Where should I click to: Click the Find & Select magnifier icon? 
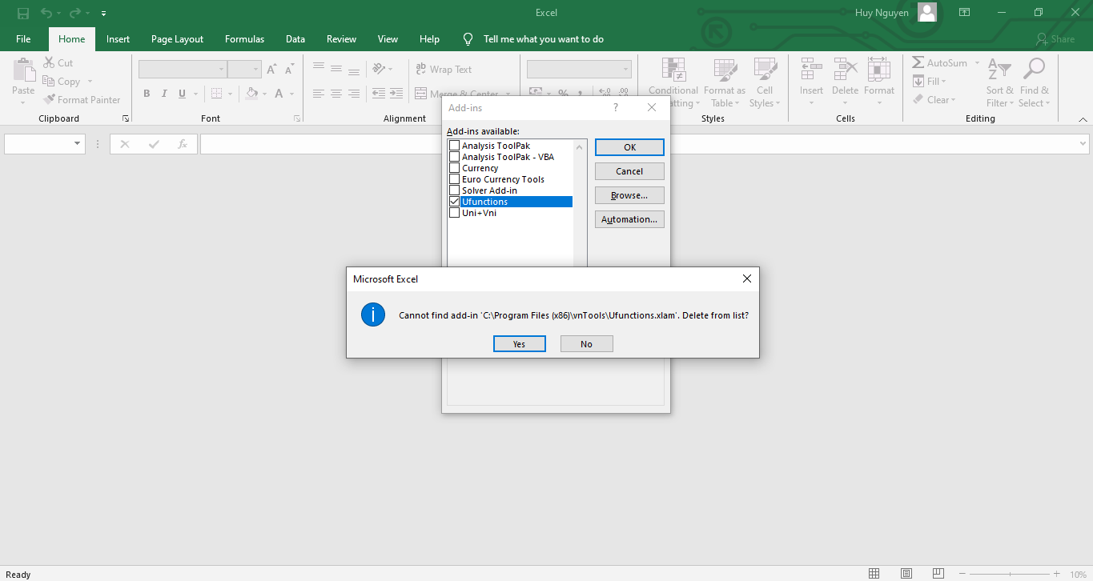(1034, 70)
